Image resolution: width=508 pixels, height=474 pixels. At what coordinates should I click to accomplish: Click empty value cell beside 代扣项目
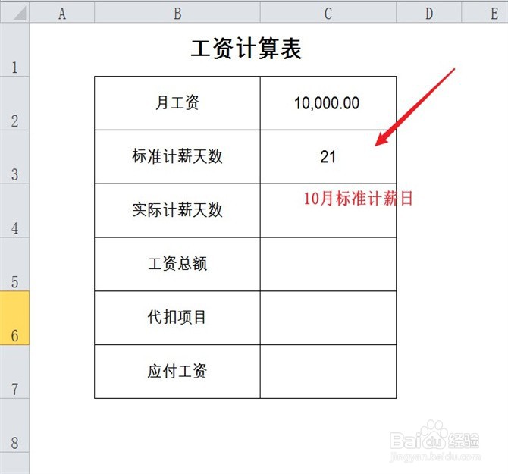328,318
